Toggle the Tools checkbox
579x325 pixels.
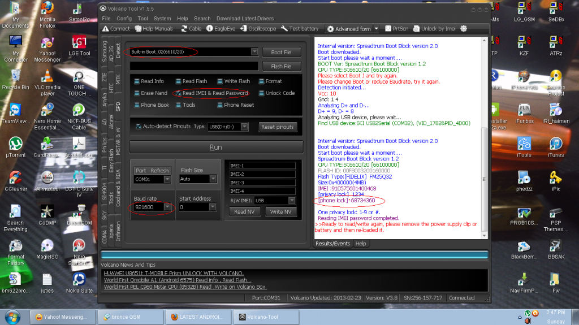click(x=179, y=105)
